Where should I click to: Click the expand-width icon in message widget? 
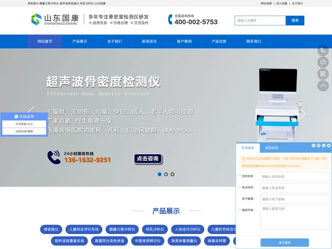[x=314, y=145]
